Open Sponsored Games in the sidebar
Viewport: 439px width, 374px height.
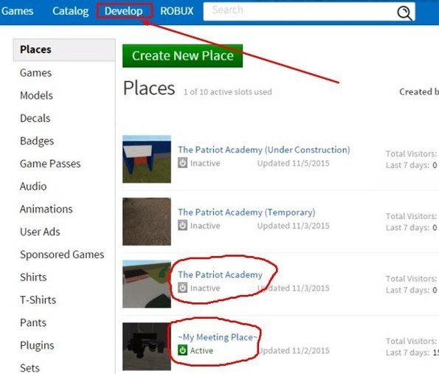click(x=62, y=254)
